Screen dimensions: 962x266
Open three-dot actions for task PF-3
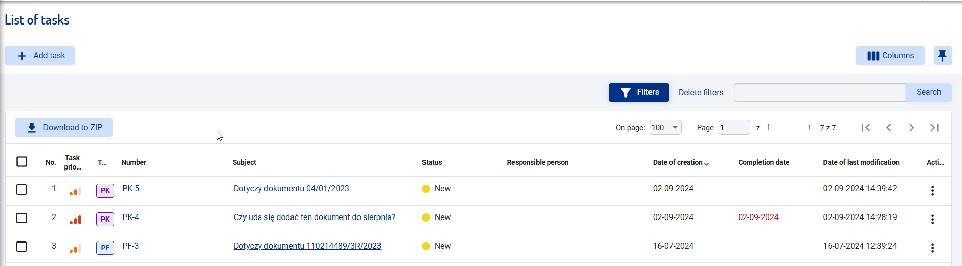[x=932, y=248]
